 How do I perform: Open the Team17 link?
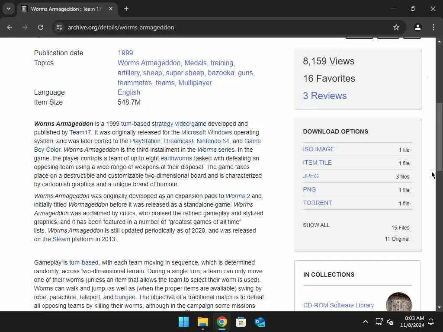click(x=80, y=132)
